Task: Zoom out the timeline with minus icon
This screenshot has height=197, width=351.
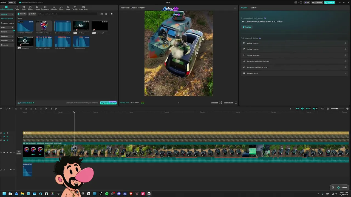Action: click(x=328, y=109)
